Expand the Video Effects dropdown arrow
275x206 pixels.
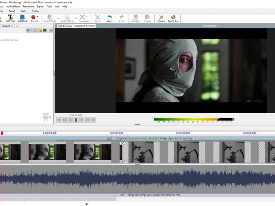58,19
